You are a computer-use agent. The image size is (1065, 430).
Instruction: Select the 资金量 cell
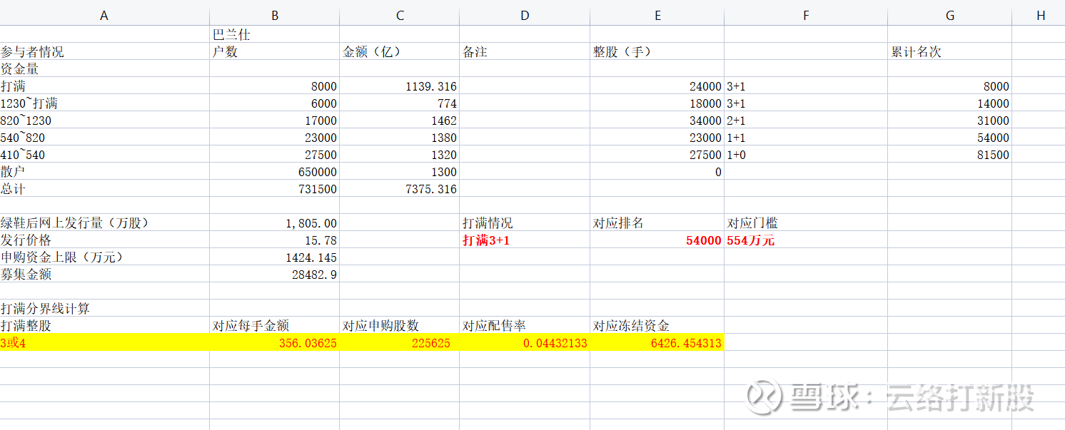[x=104, y=68]
